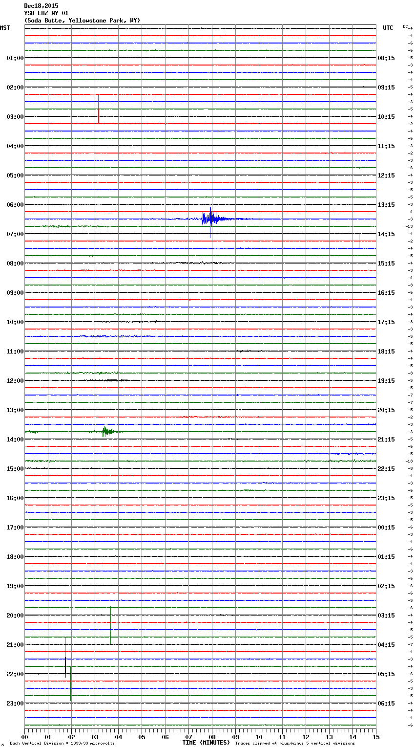The image size is (415, 750).
Task: Select the 10:00 MST time label
Action: (15, 322)
